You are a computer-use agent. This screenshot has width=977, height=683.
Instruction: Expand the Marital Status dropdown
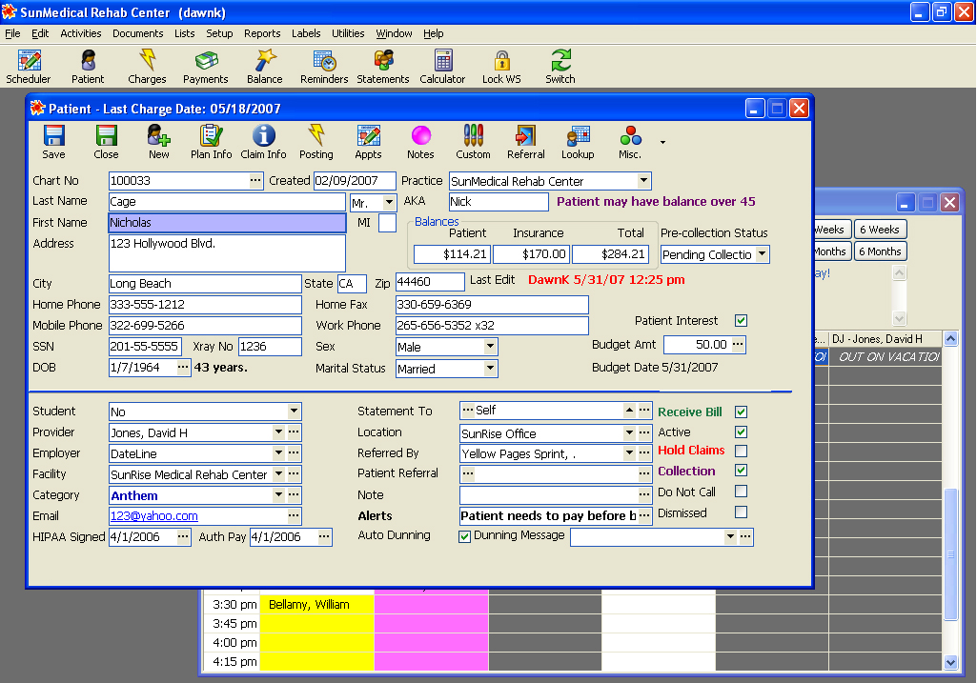coord(490,369)
